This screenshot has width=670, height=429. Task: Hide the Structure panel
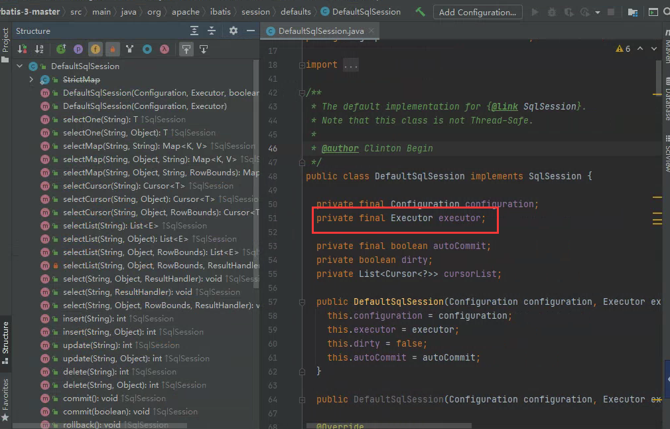pos(251,31)
